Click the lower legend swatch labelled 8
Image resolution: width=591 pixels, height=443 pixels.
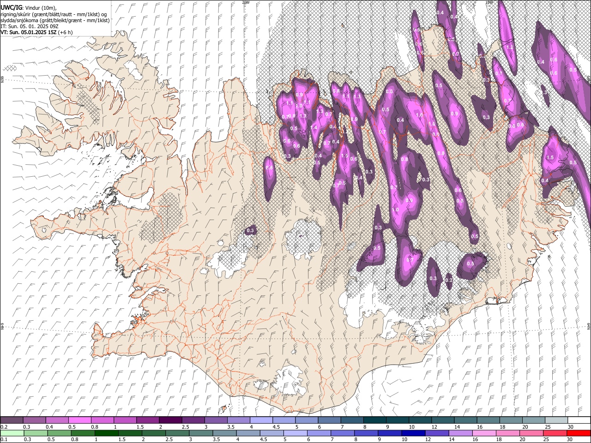(366, 433)
